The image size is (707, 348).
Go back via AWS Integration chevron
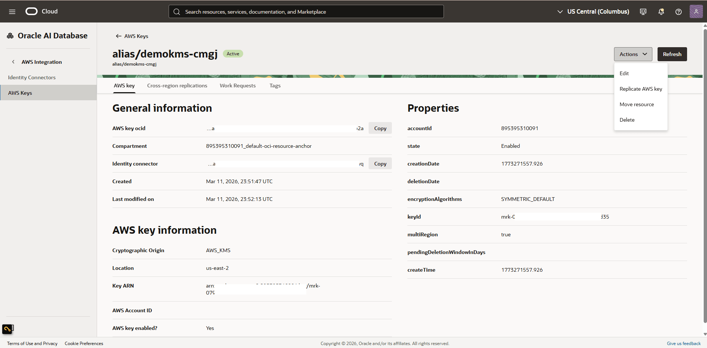pos(13,62)
